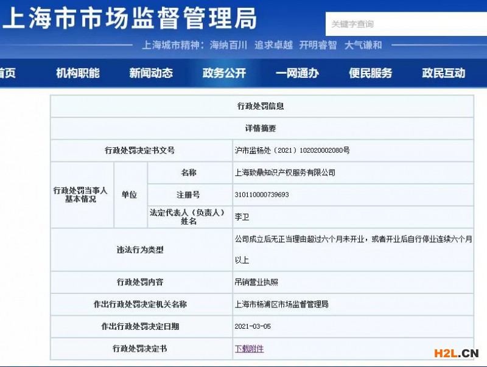Download attachment via 下载附件 link
This screenshot has width=487, height=367.
pos(249,349)
